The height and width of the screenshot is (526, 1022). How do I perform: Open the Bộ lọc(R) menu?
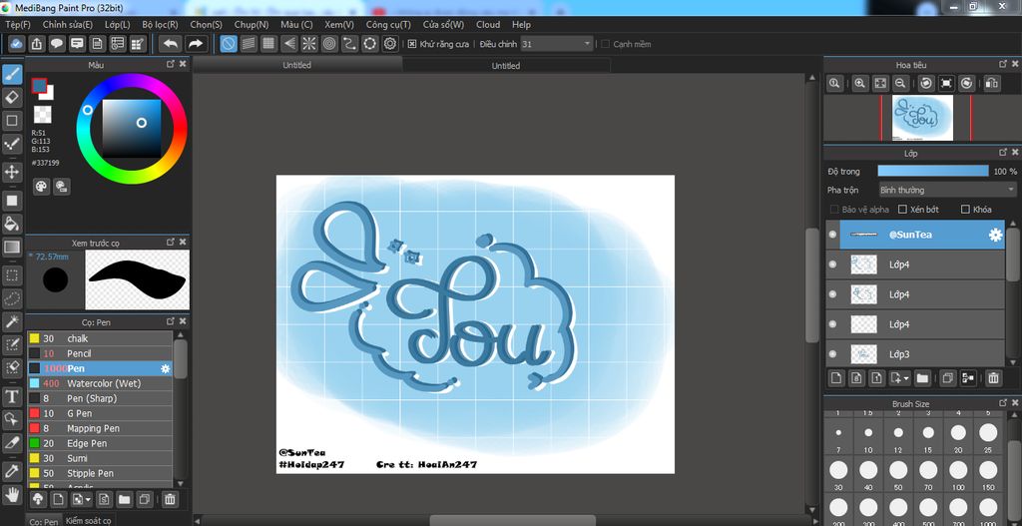point(161,25)
